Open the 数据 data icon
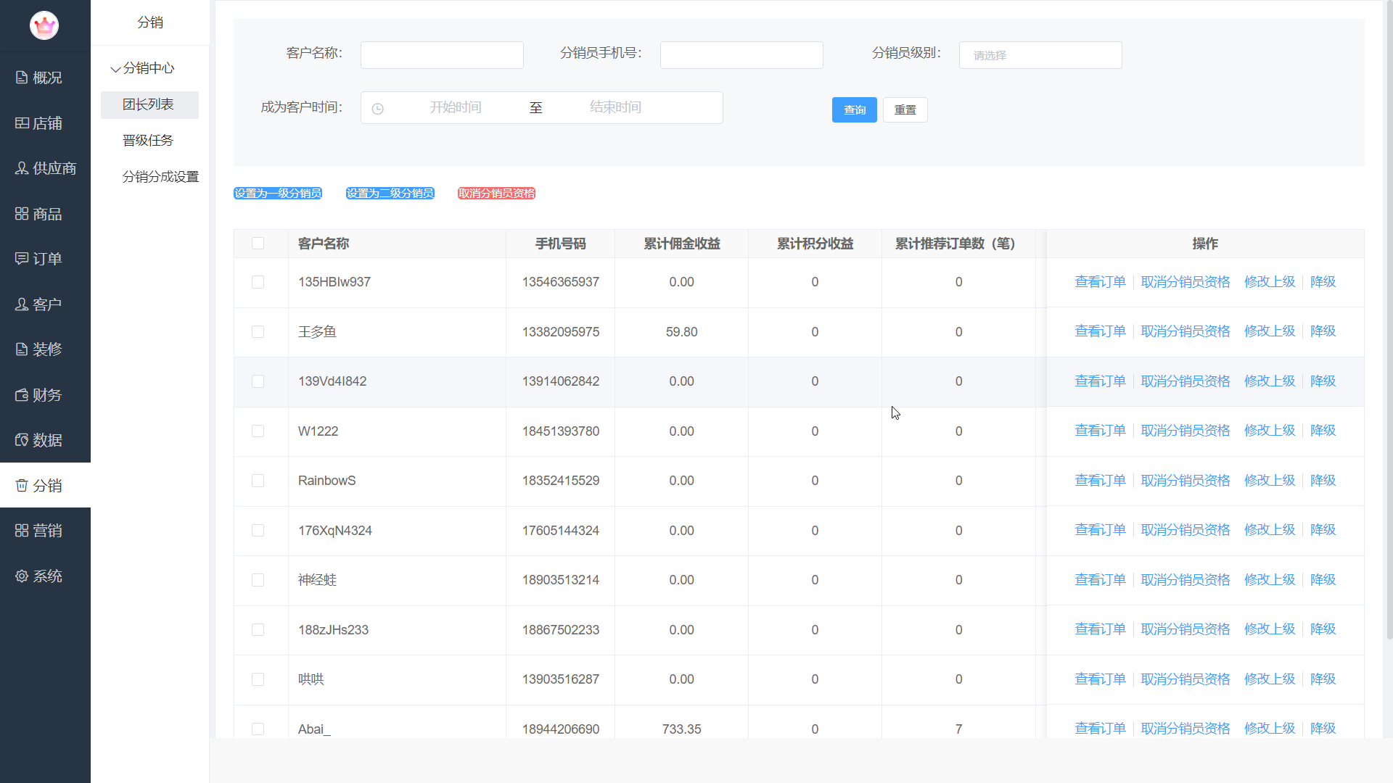The height and width of the screenshot is (783, 1393). 22,440
